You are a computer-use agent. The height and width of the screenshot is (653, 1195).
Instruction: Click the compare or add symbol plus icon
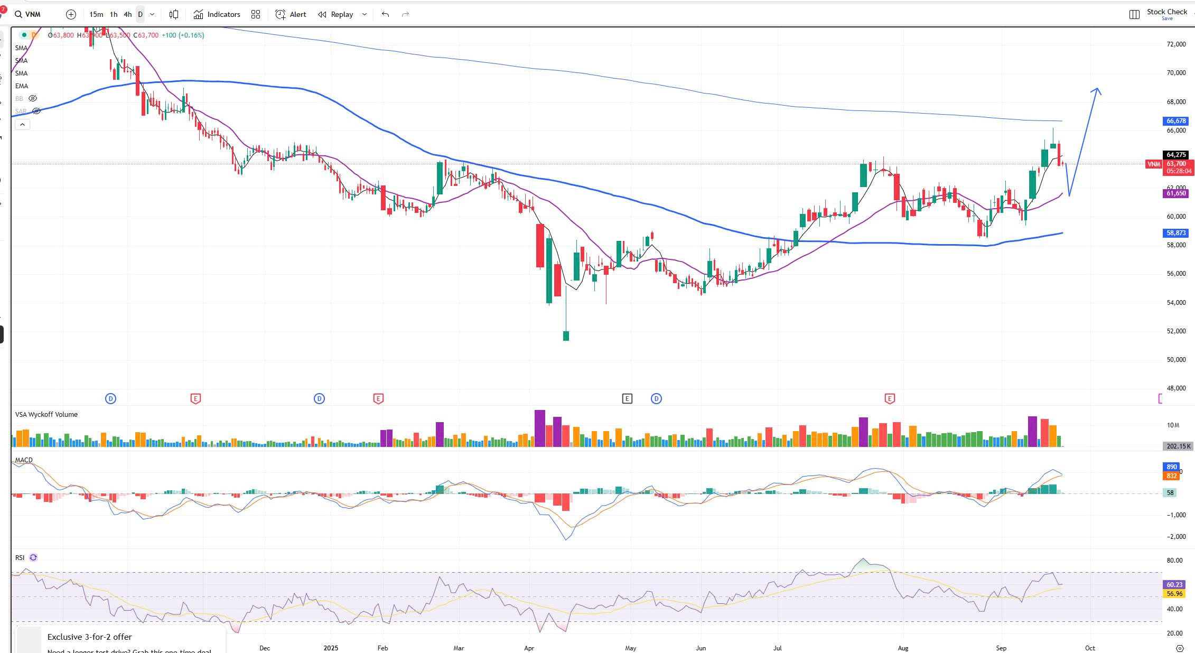[x=71, y=14]
